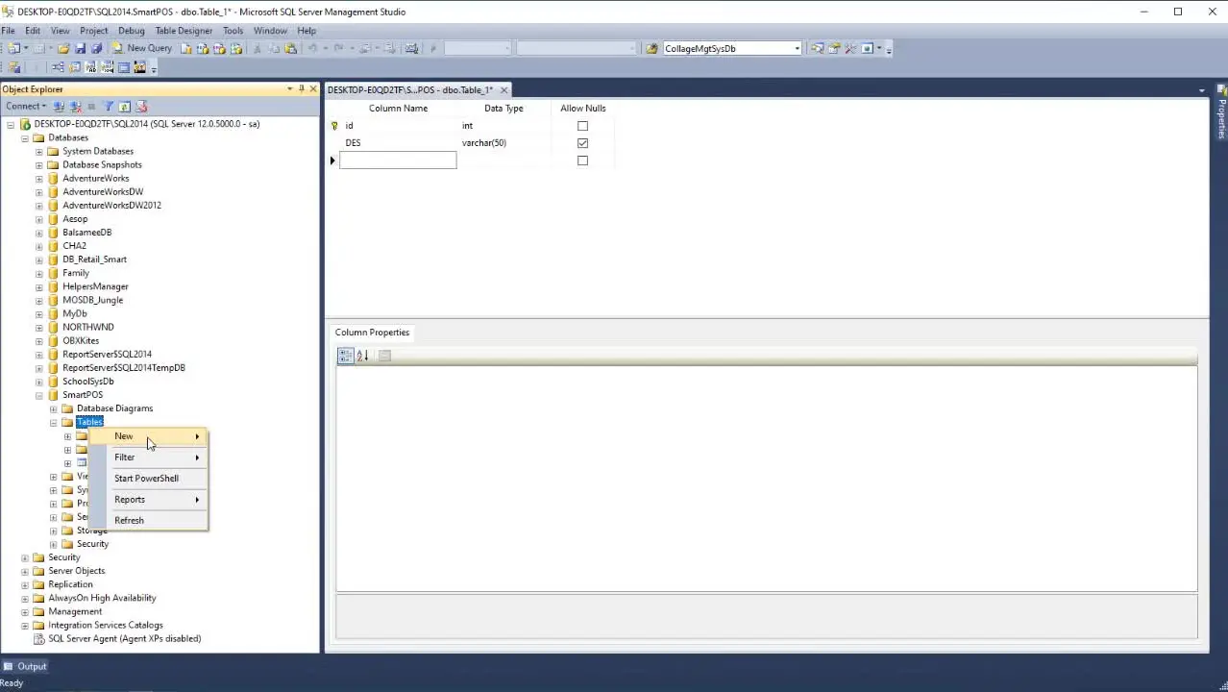This screenshot has height=692, width=1228.
Task: Click the Connect Object Explorer icon
Action: click(x=59, y=107)
